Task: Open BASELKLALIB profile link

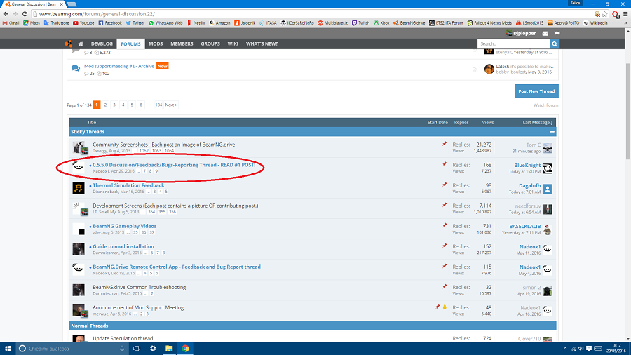Action: [524, 226]
